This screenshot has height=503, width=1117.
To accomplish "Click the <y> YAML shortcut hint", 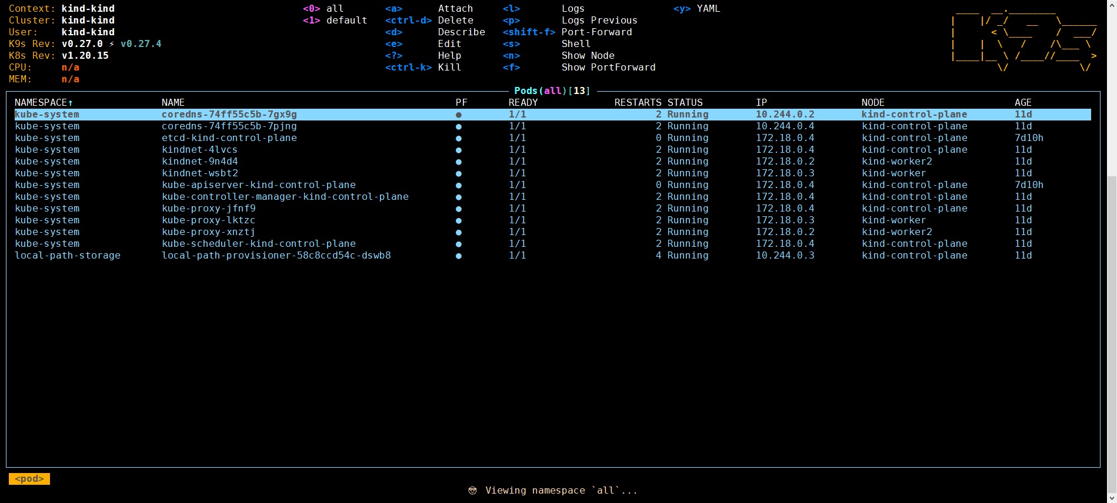I will pos(696,9).
